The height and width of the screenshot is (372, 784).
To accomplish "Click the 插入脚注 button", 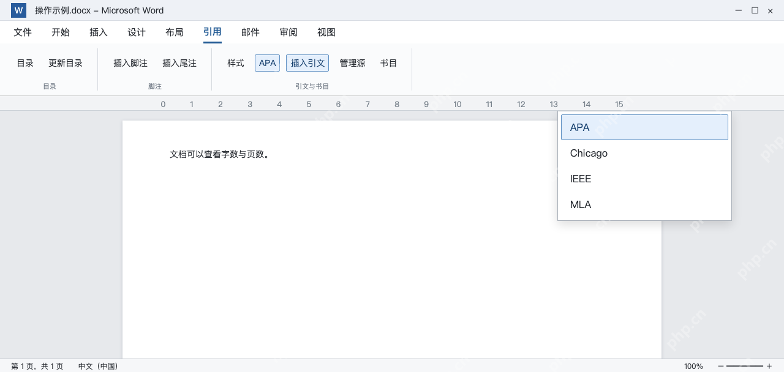I will [x=130, y=63].
